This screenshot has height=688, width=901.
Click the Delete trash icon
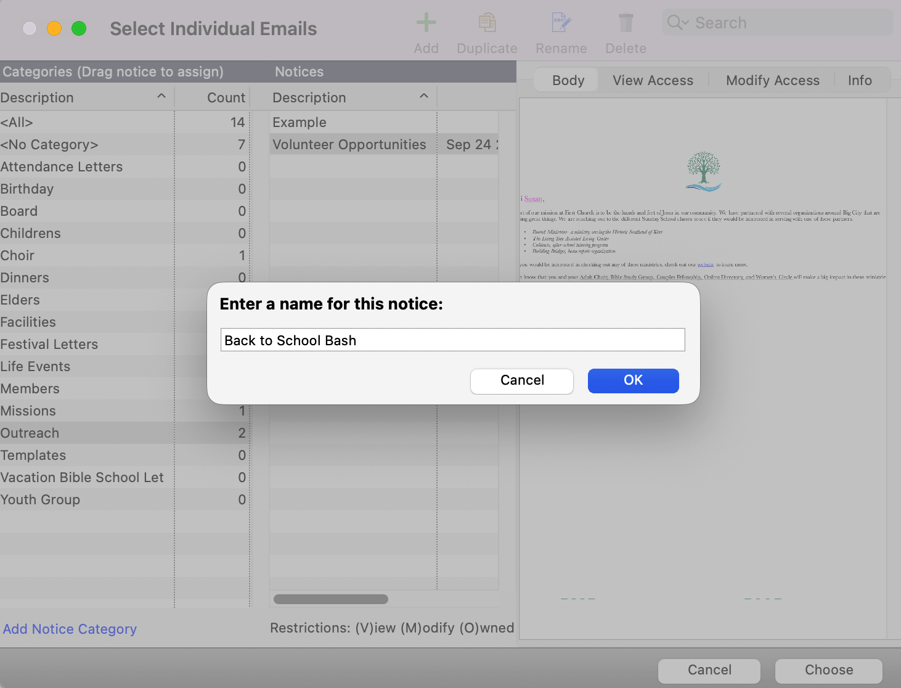(x=626, y=23)
